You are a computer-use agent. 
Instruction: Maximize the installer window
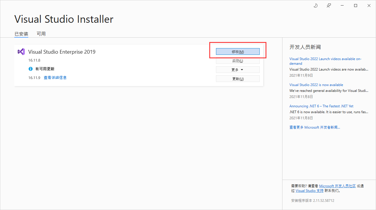tap(356, 6)
